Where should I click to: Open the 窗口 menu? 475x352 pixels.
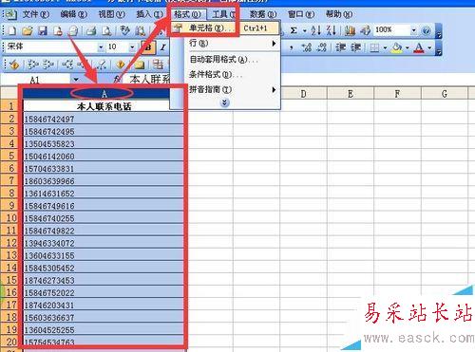coord(301,14)
